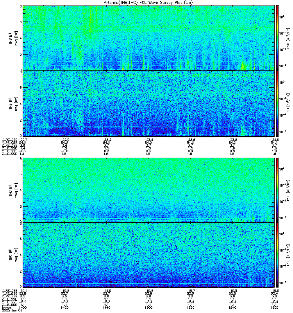Image resolution: width=293 pixels, height=313 pixels.
Task: Click the 1540 time tick label
Action: 232,308
